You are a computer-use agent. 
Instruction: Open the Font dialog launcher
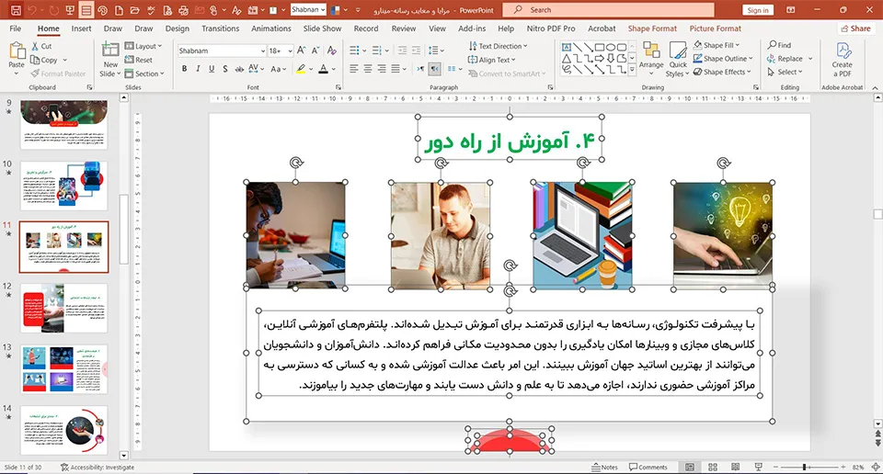338,87
